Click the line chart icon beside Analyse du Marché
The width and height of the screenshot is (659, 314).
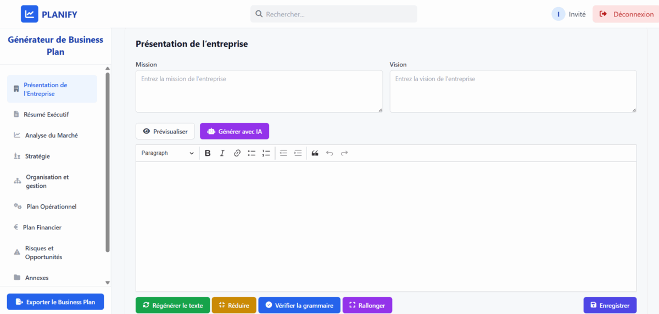[x=17, y=135]
